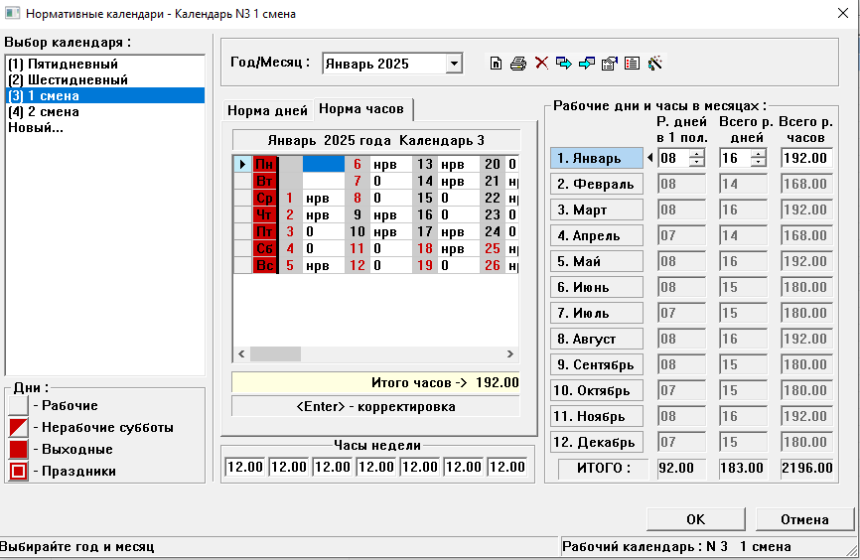Click the window icon in title bar
This screenshot has height=560, width=860.
tap(12, 13)
